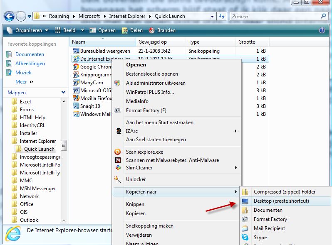The width and height of the screenshot is (332, 245).
Task: Click the ManyCam shortcut icon
Action: click(x=76, y=83)
